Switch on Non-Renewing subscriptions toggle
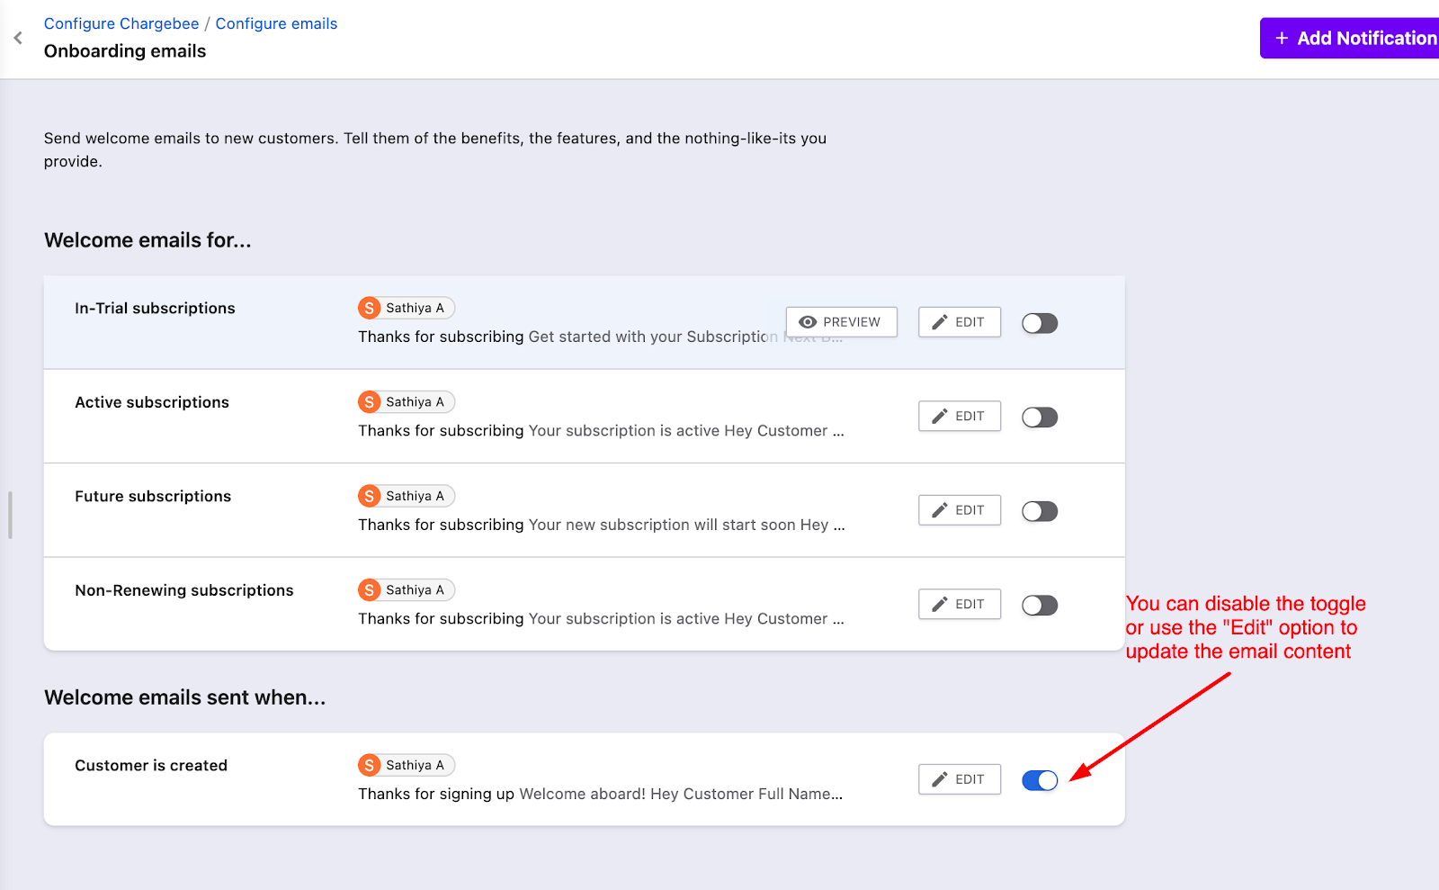Image resolution: width=1439 pixels, height=890 pixels. point(1040,606)
